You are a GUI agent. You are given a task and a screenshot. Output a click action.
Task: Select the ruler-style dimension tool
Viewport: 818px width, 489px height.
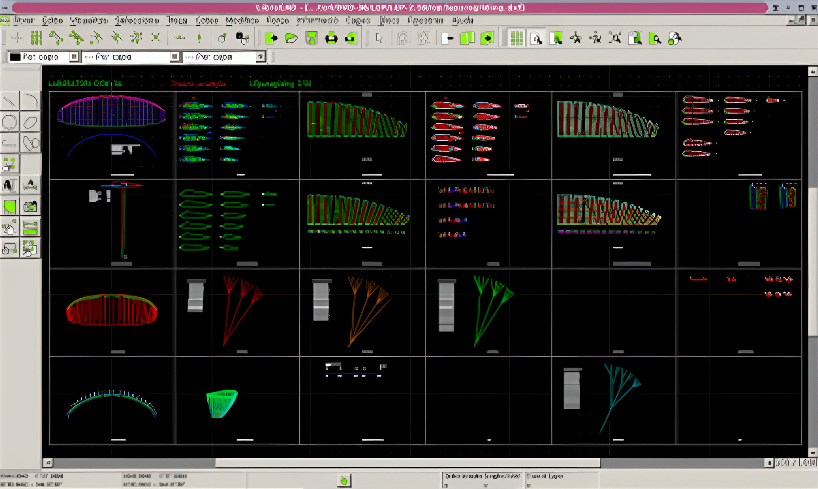pyautogui.click(x=10, y=143)
